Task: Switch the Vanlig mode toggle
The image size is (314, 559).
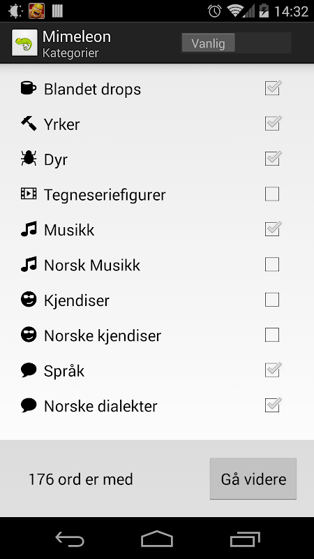Action: point(237,43)
